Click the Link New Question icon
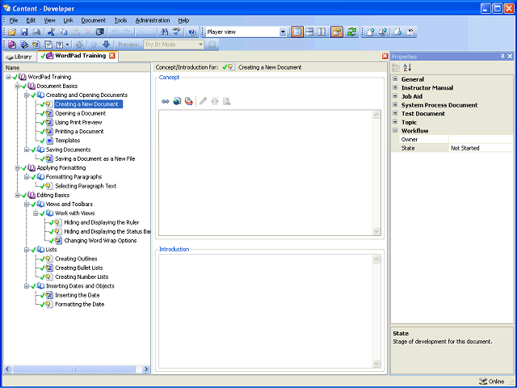The image size is (517, 388). point(60,44)
